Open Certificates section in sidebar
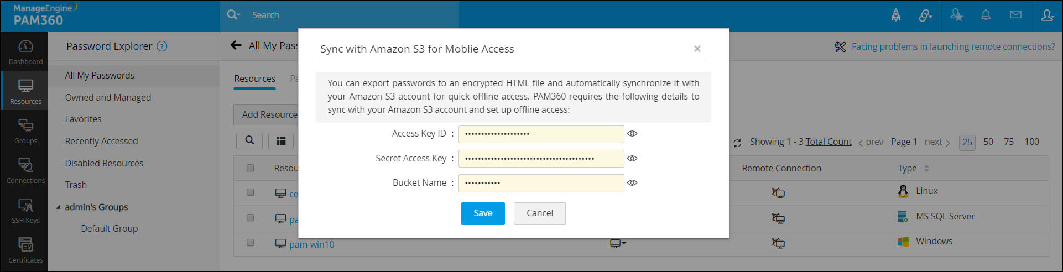This screenshot has width=1063, height=272. [25, 250]
